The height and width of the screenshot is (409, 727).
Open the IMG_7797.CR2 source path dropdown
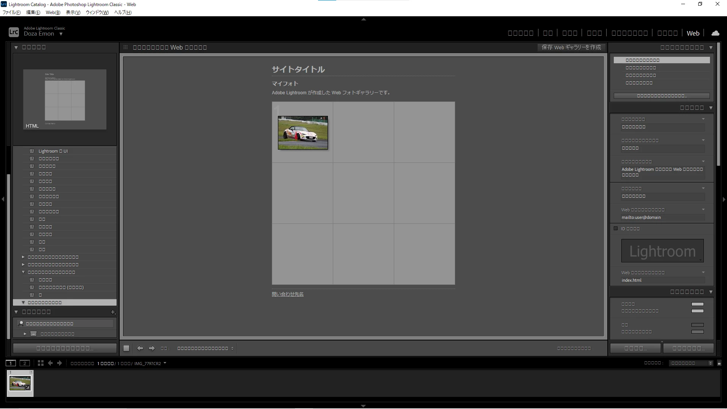click(x=165, y=363)
